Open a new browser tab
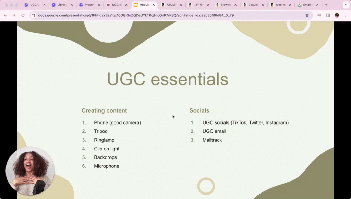 pos(326,5)
